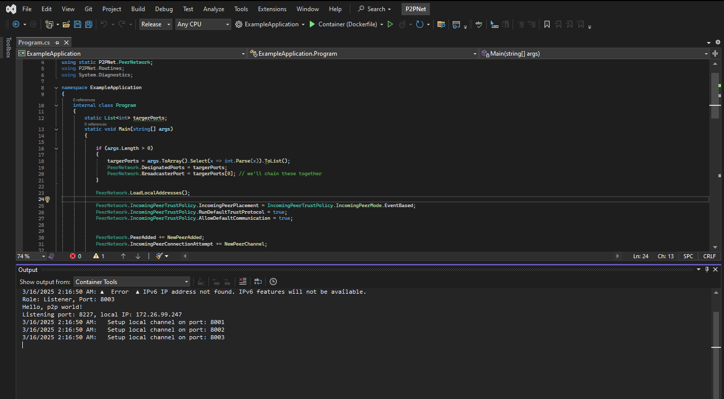Toggle pin on Program.cs tab
This screenshot has width=724, height=399.
(57, 43)
